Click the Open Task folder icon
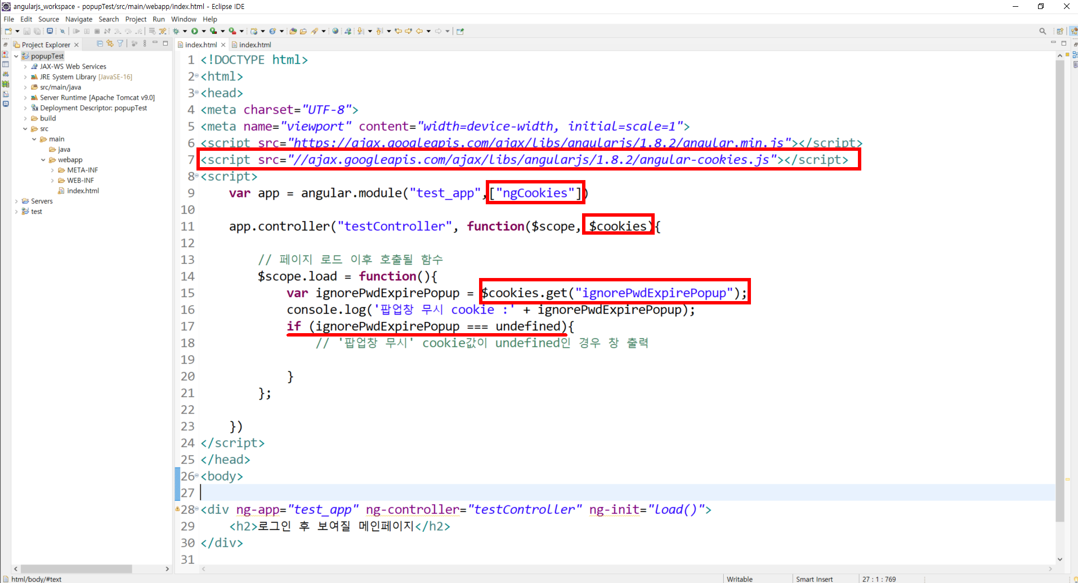The image size is (1078, 583). pos(303,31)
